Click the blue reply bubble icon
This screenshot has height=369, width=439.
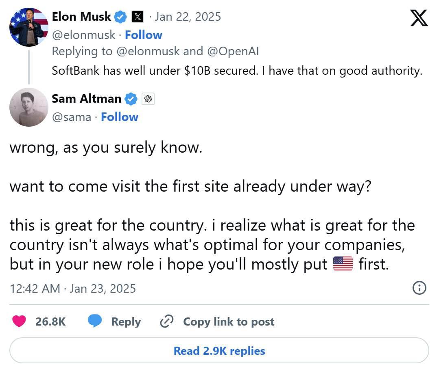point(95,322)
